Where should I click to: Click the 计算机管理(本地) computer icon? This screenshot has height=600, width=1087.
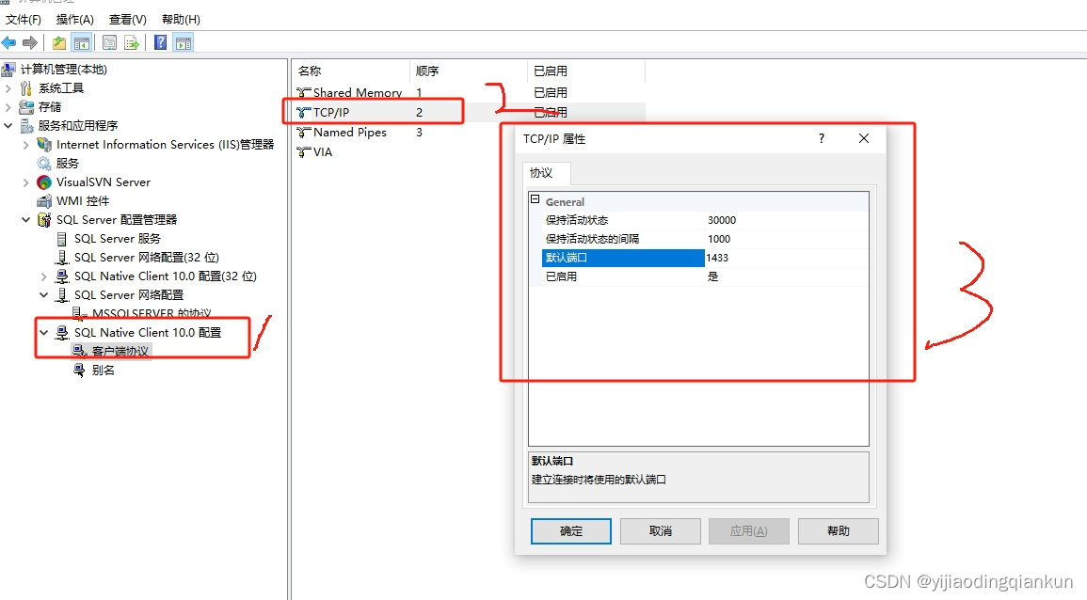[x=8, y=70]
